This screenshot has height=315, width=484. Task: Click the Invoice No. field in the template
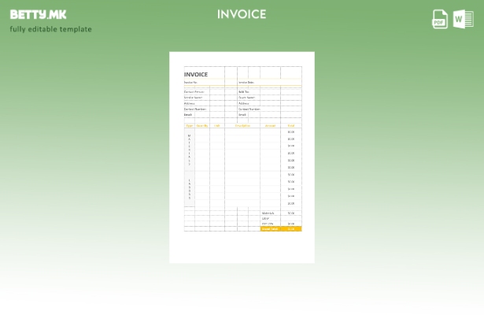point(191,83)
